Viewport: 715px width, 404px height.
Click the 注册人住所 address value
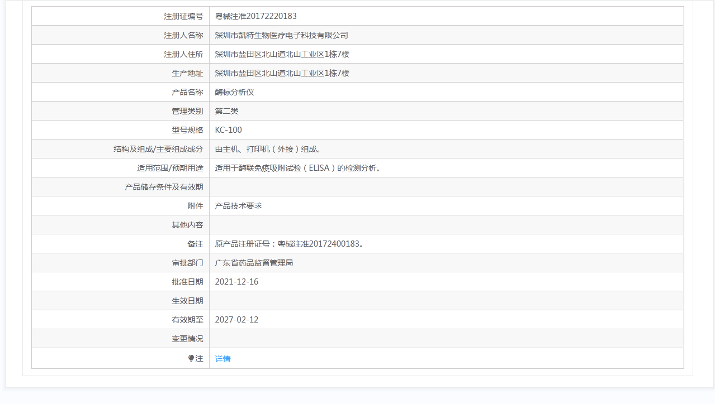(x=282, y=54)
